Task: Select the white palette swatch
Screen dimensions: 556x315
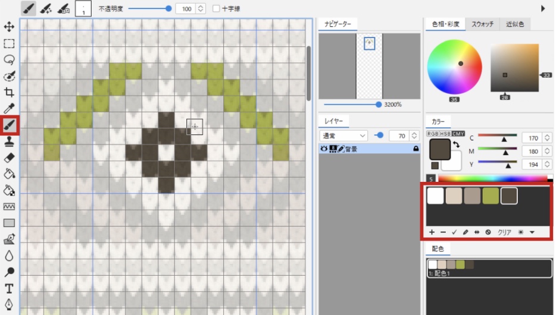Action: coord(435,196)
